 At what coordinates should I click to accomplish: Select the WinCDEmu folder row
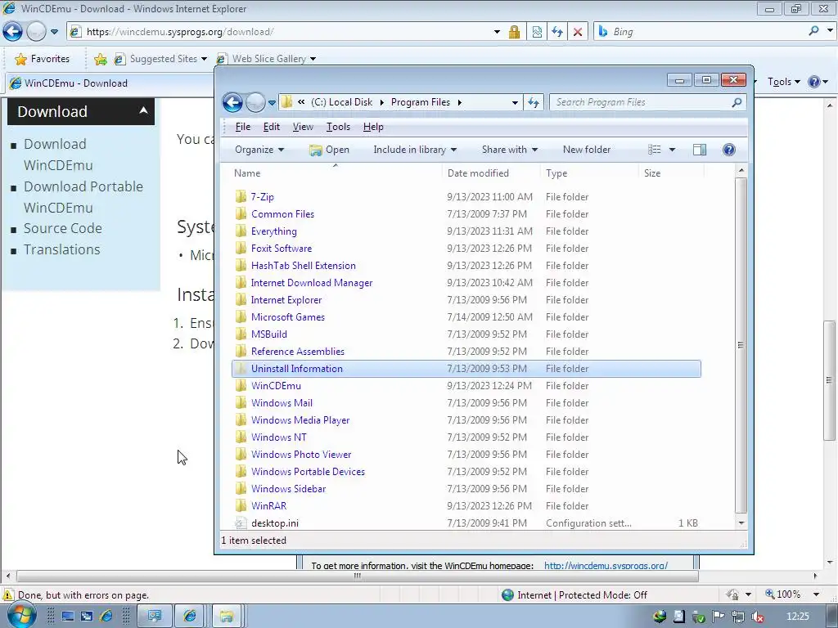tap(466, 386)
